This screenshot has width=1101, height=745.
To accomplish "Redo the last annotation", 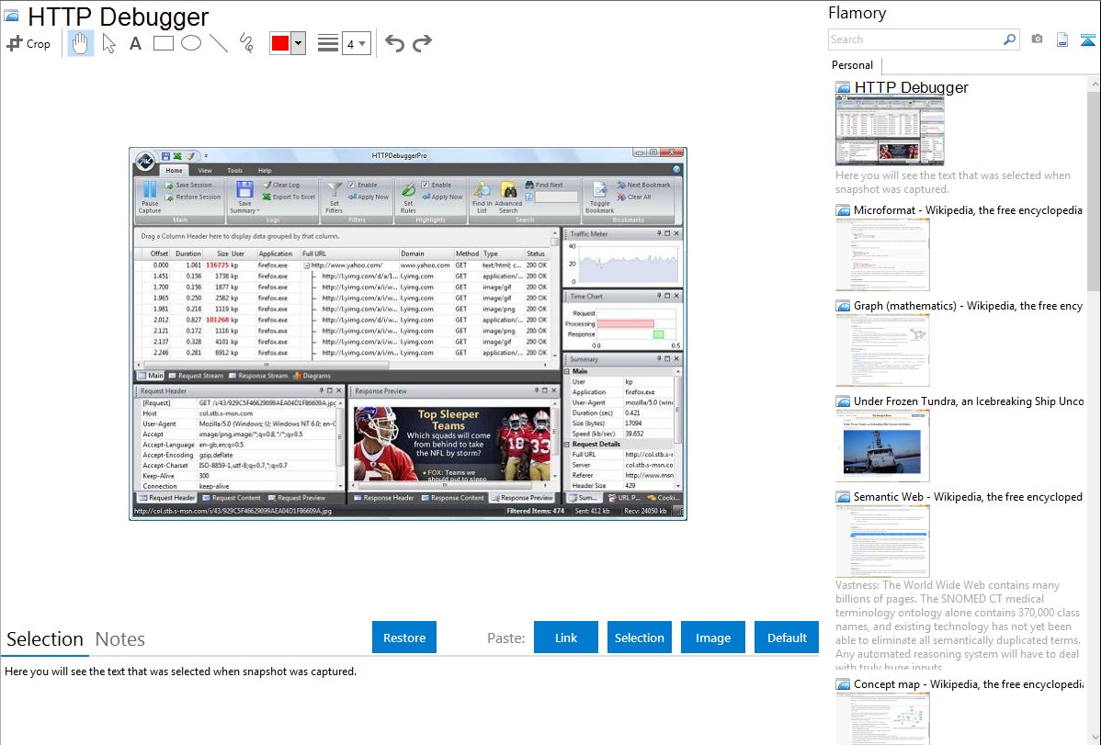I will [x=422, y=43].
